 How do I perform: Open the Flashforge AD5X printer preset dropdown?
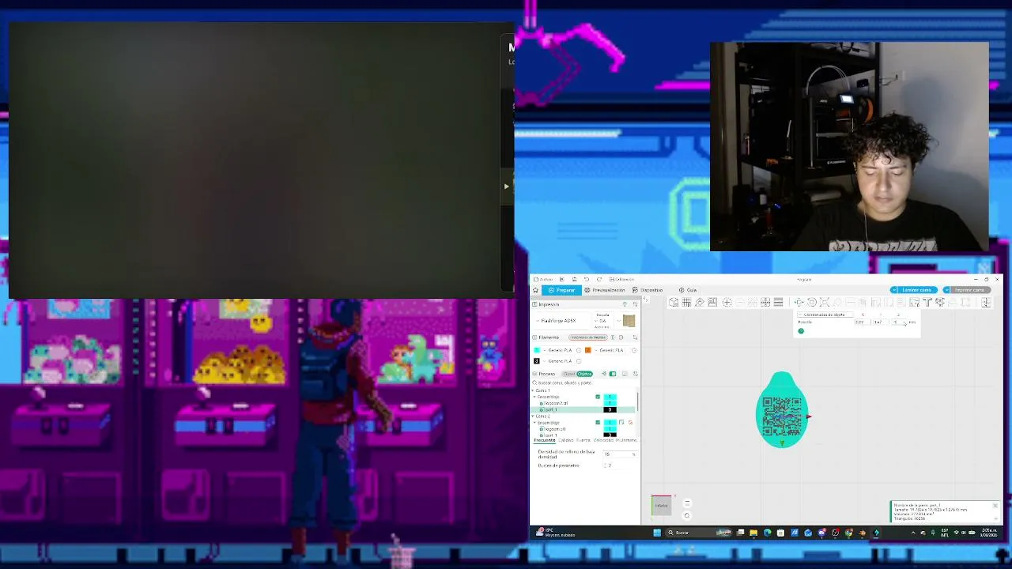(563, 321)
